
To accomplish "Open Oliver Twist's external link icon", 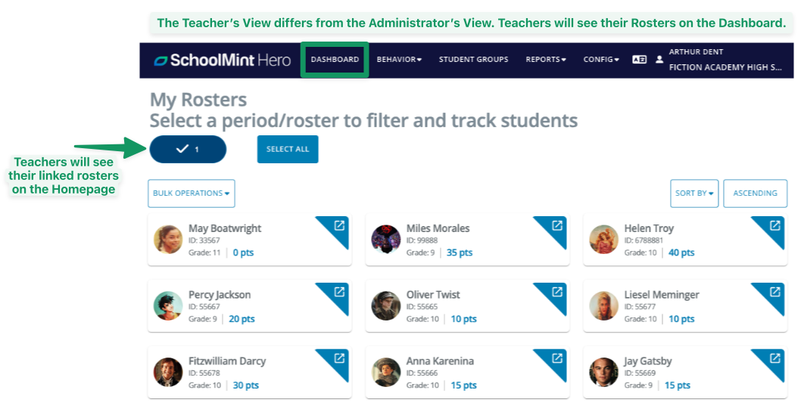I will point(557,292).
